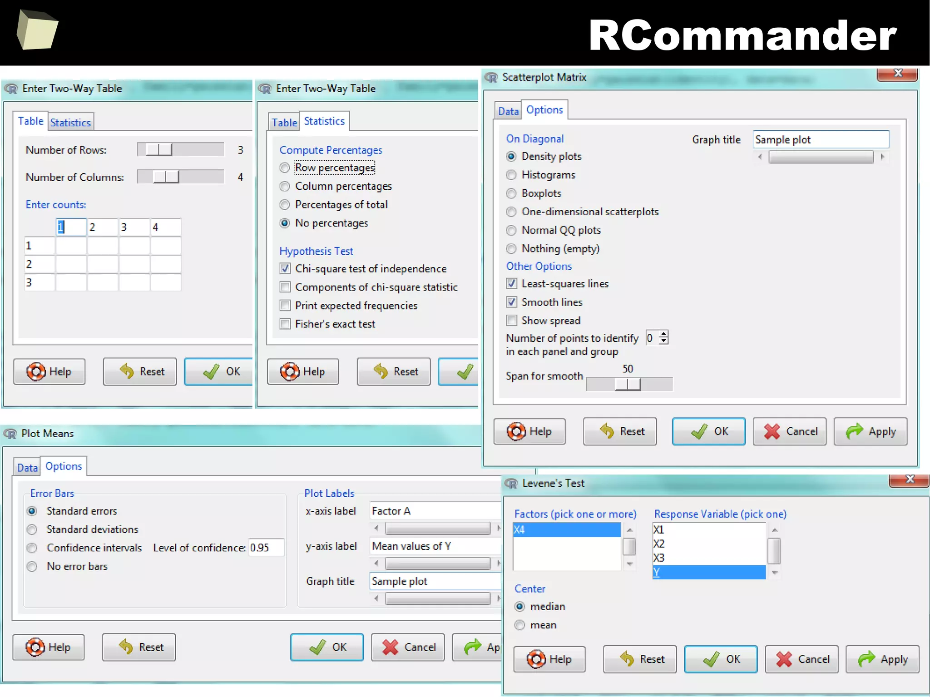Select Options tab in Scatterplot Matrix
Image resolution: width=930 pixels, height=697 pixels.
tap(544, 110)
